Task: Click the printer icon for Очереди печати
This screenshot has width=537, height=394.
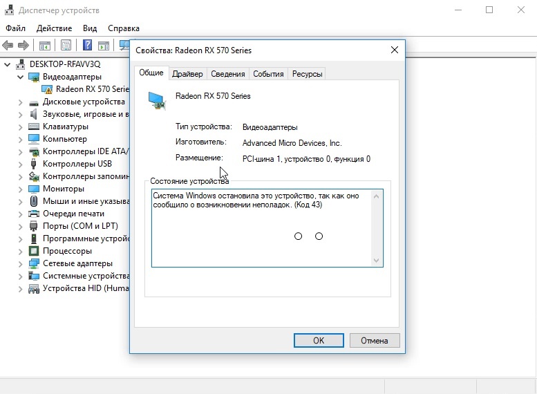Action: point(34,214)
